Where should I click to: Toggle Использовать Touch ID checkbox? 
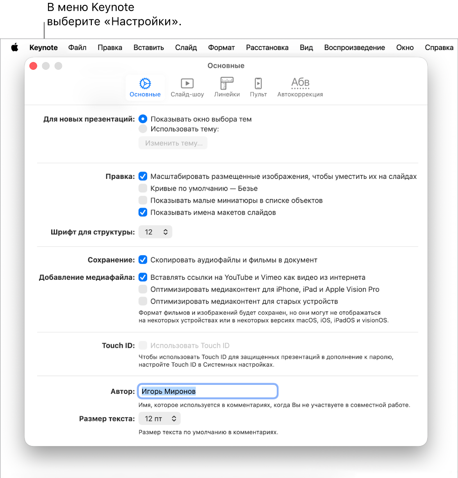143,345
